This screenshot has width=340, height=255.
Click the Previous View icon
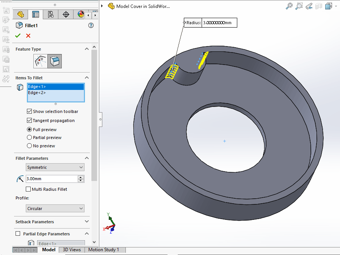point(309,6)
